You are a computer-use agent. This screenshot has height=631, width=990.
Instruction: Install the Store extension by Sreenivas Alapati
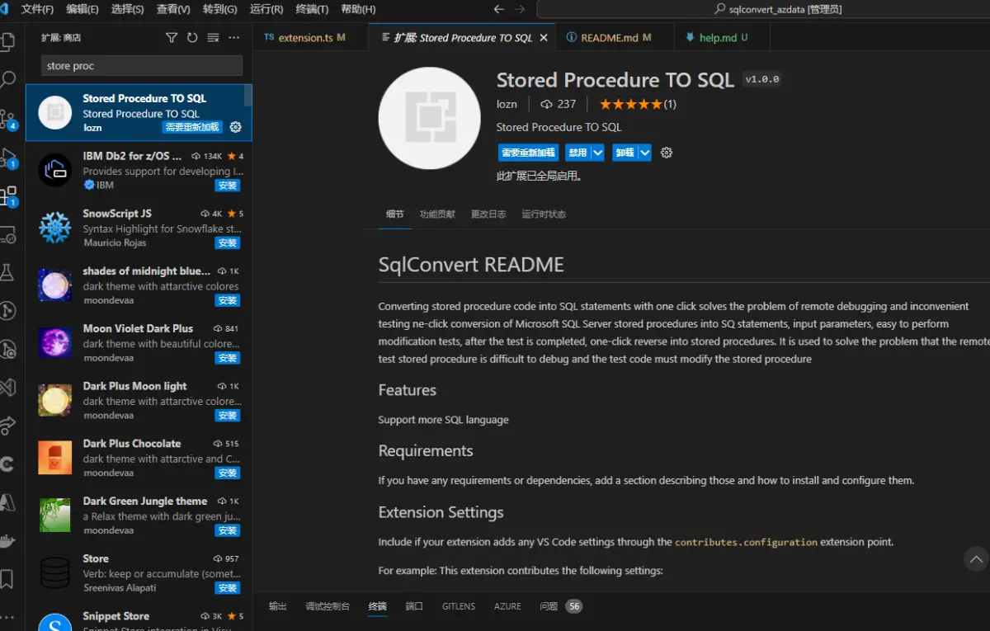pyautogui.click(x=228, y=588)
